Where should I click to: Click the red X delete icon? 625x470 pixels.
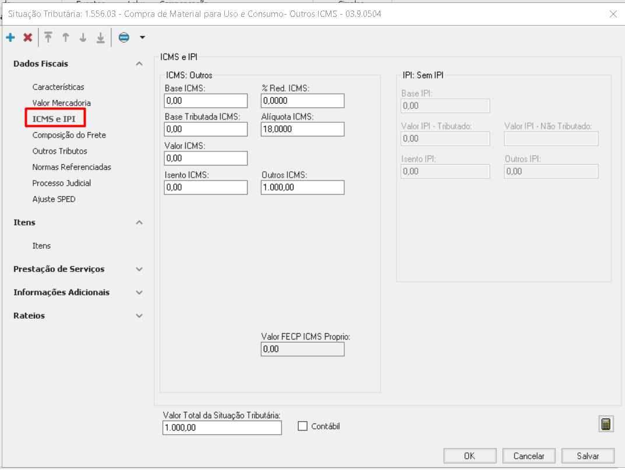(27, 38)
